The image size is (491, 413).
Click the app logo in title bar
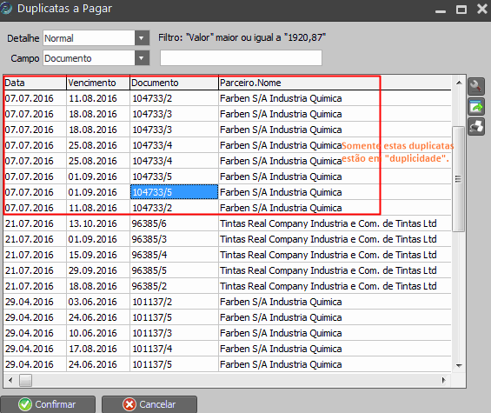pyautogui.click(x=6, y=9)
